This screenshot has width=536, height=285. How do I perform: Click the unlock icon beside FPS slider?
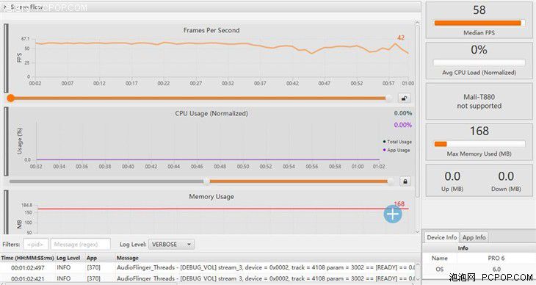click(x=405, y=98)
